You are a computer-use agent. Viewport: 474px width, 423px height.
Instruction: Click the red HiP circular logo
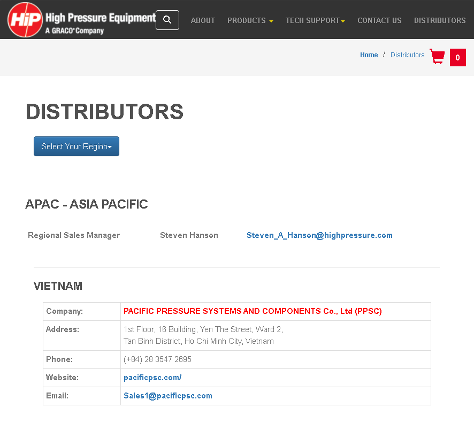(x=25, y=20)
